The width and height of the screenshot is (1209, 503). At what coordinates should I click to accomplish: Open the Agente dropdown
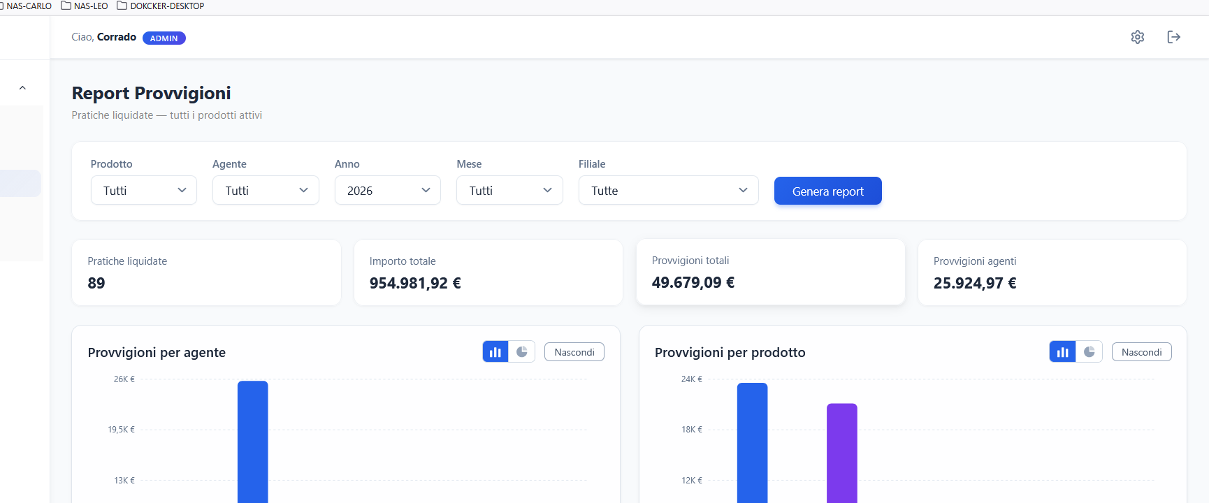[266, 191]
